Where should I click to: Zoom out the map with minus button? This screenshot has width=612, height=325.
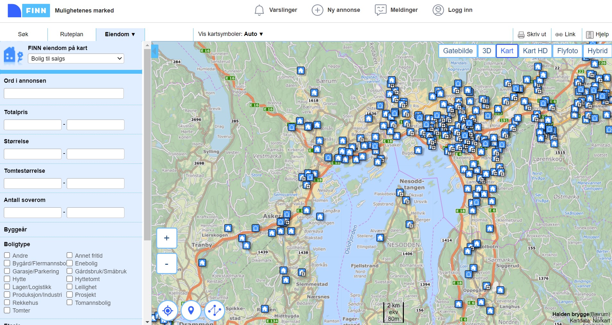click(166, 264)
